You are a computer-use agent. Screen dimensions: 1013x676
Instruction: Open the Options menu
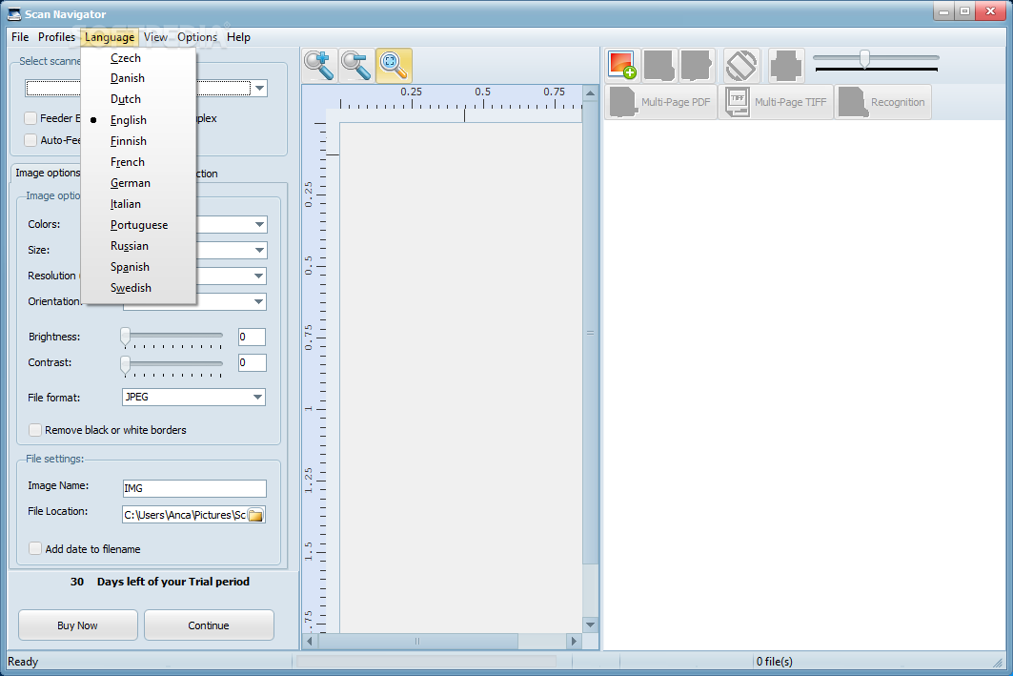[197, 37]
